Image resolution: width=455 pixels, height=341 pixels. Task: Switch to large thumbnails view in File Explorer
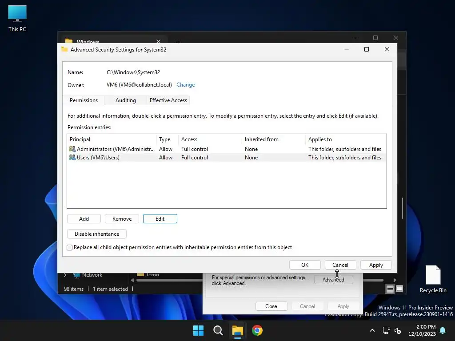coord(399,289)
